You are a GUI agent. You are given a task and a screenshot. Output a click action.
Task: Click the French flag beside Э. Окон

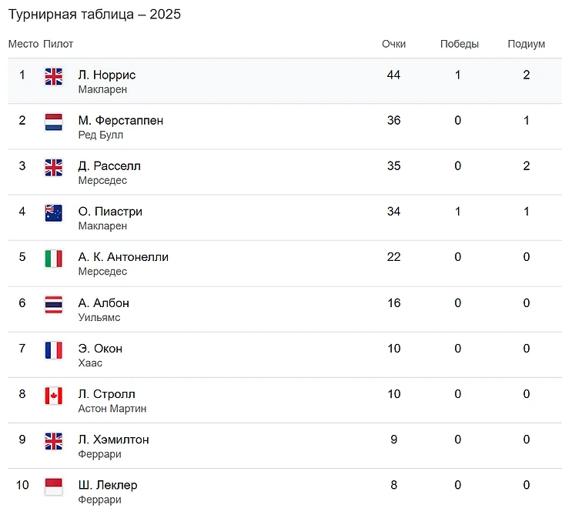[53, 349]
